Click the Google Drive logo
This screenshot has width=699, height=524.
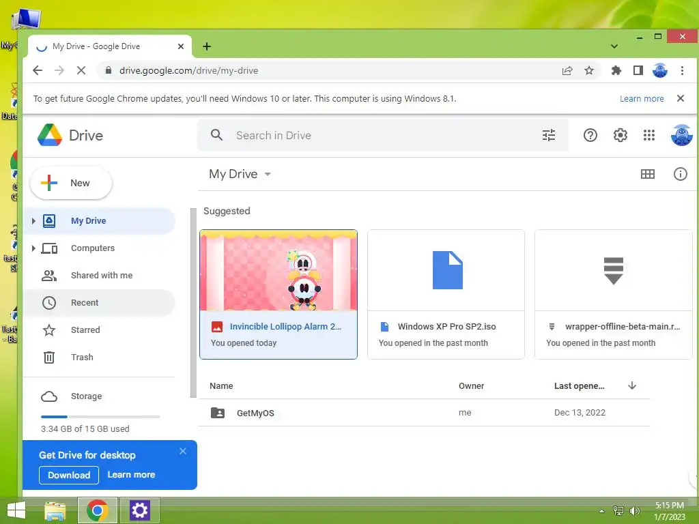coord(49,135)
